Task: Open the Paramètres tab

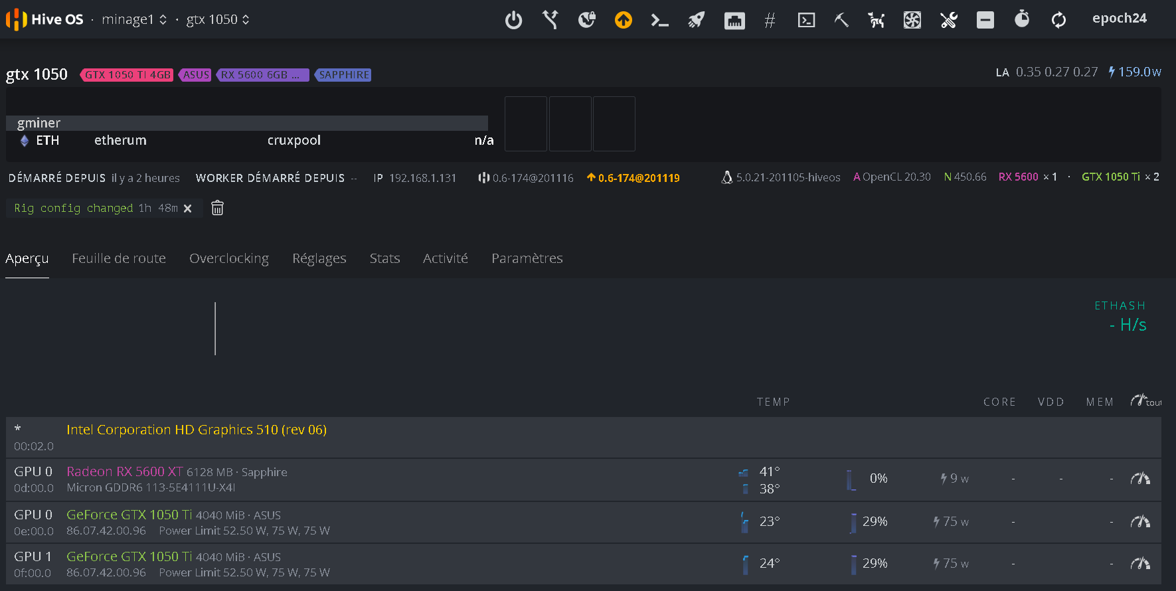Action: pos(527,258)
